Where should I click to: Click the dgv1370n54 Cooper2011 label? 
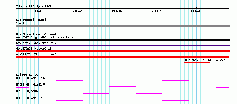coord(34,49)
